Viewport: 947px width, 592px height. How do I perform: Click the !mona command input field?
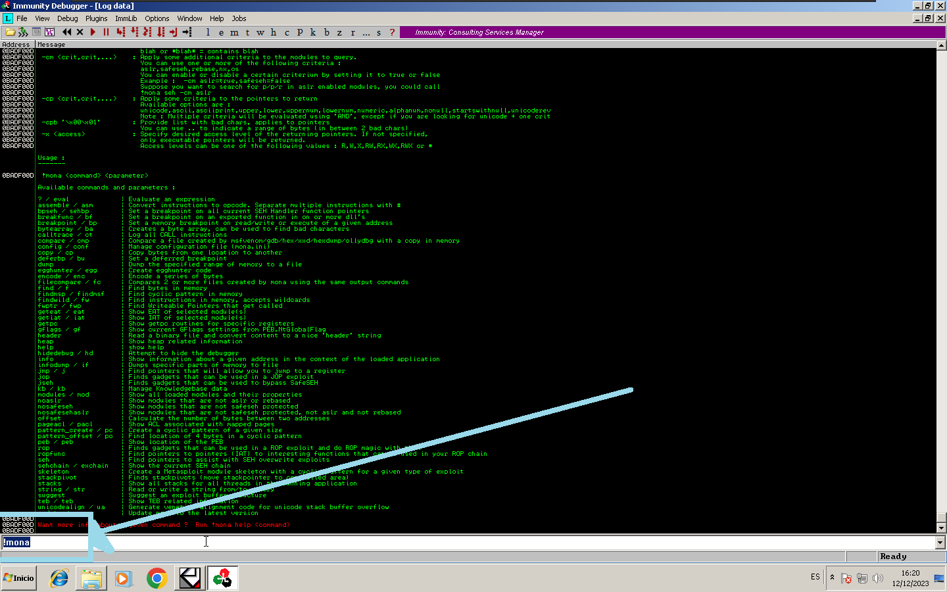(468, 543)
